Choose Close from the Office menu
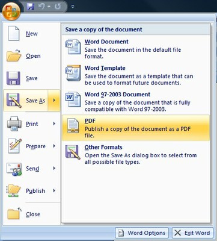Viewport: 217px width, 241px height. pyautogui.click(x=32, y=214)
